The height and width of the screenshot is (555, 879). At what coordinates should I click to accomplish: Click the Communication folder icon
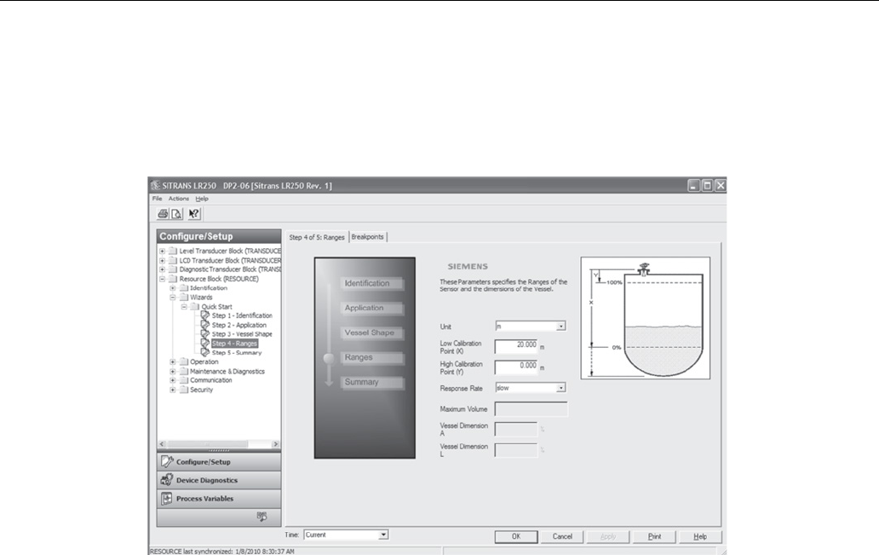point(183,380)
